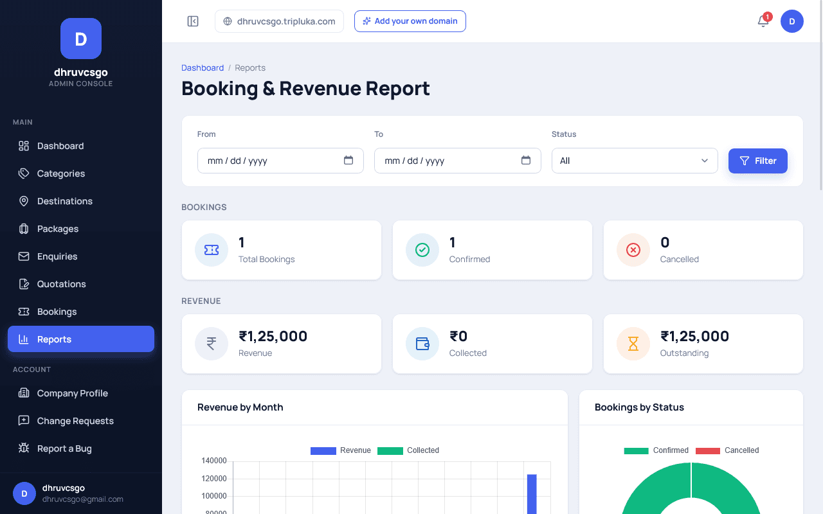This screenshot has width=823, height=514.
Task: Open Quotations in the sidebar menu
Action: (81, 284)
